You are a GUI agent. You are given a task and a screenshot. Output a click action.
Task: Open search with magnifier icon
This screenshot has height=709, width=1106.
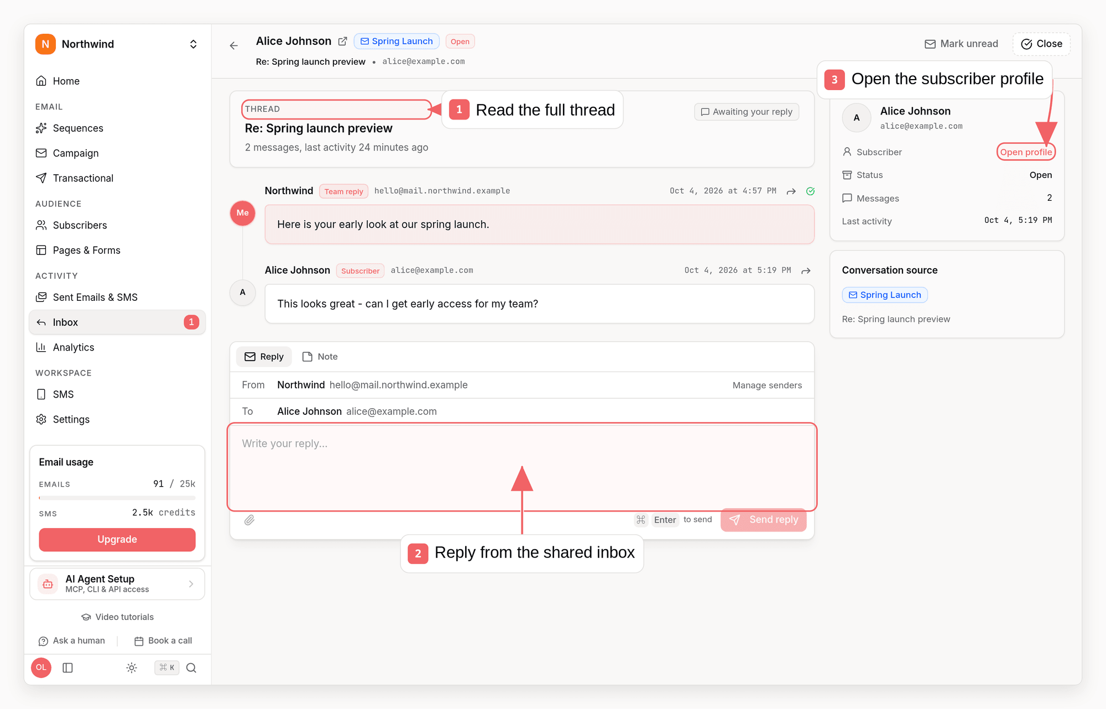click(x=191, y=668)
